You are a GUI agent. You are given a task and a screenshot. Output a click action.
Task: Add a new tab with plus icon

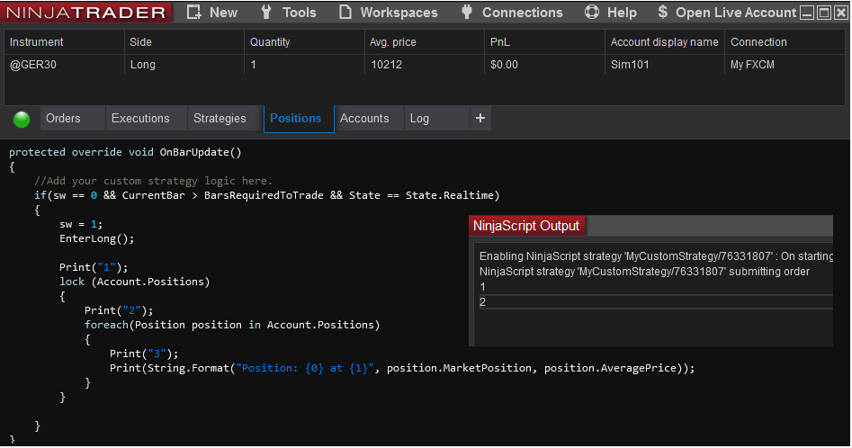pyautogui.click(x=480, y=118)
